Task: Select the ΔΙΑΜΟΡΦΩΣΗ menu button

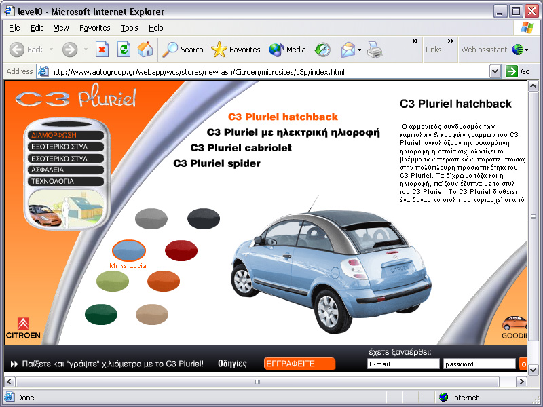Action: coord(66,135)
